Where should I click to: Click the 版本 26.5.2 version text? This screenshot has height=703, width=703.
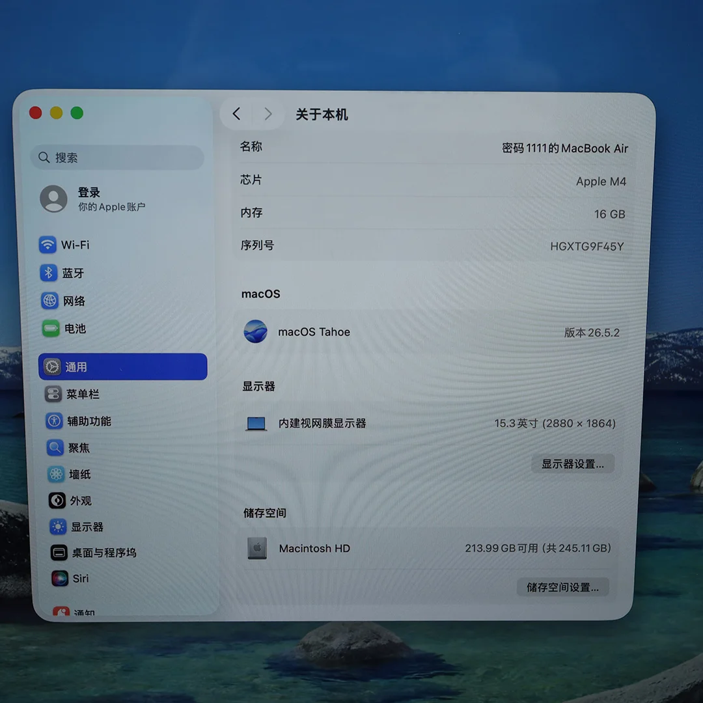(591, 332)
